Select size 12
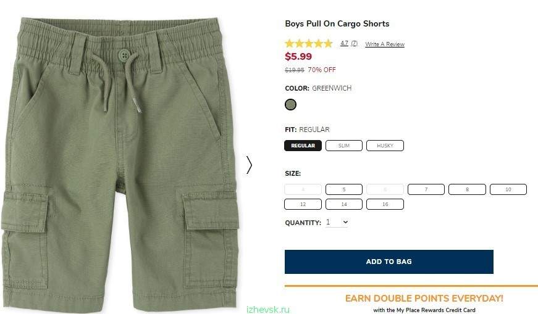Screen dimensions: 538x314 point(303,204)
